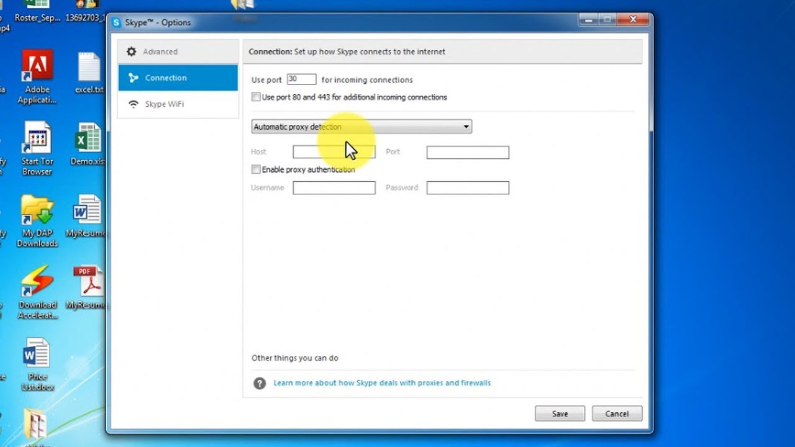Screen dimensions: 795x447
Task: Open the proxies and firewalls help link
Action: (382, 383)
